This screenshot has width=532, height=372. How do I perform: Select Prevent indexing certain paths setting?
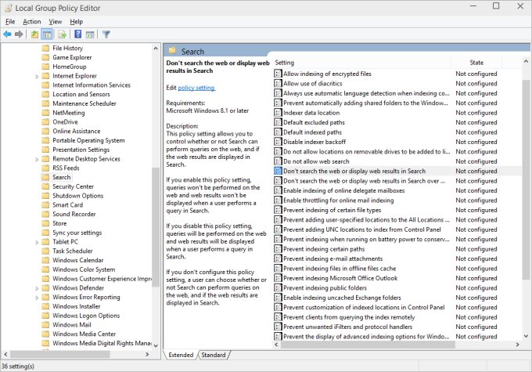[x=324, y=249]
